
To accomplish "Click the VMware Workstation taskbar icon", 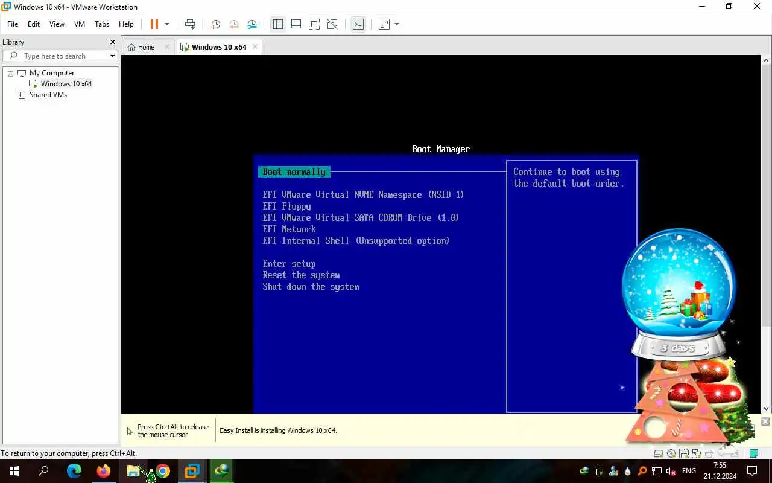I will click(x=192, y=471).
